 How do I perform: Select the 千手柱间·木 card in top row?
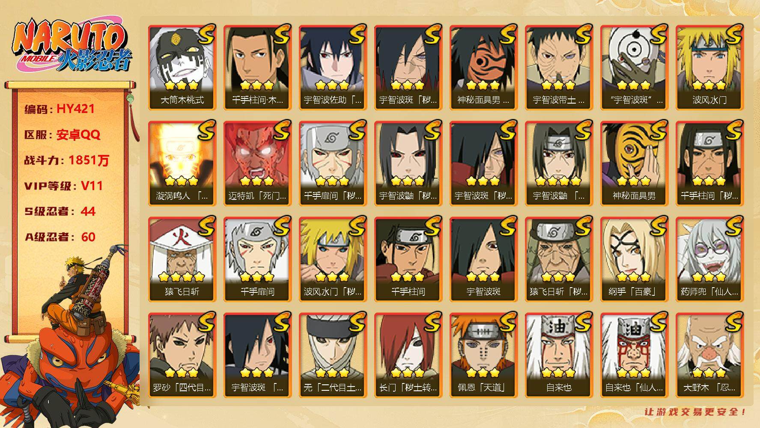tap(257, 68)
